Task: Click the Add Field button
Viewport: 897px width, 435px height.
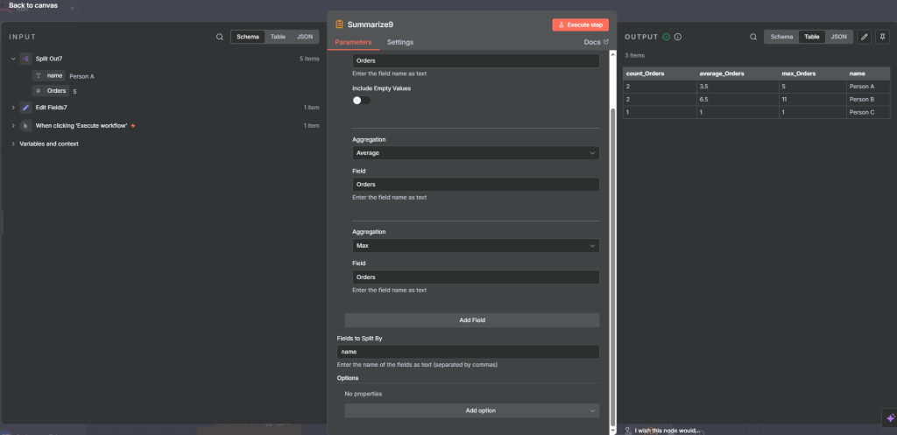Action: tap(471, 320)
